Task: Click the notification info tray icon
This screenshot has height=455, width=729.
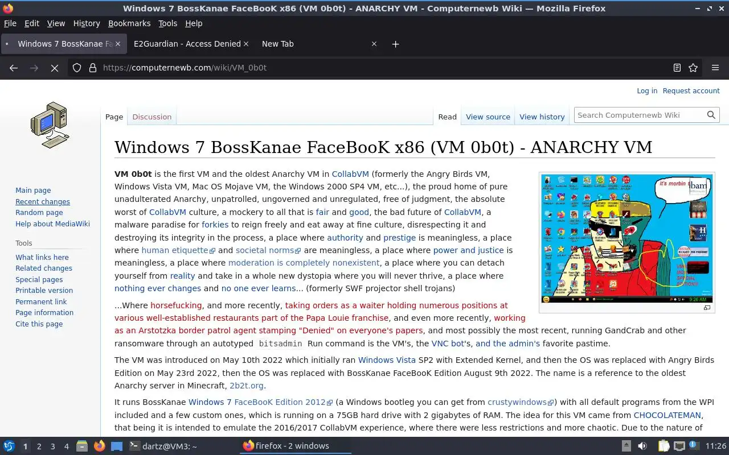Action: 694,445
